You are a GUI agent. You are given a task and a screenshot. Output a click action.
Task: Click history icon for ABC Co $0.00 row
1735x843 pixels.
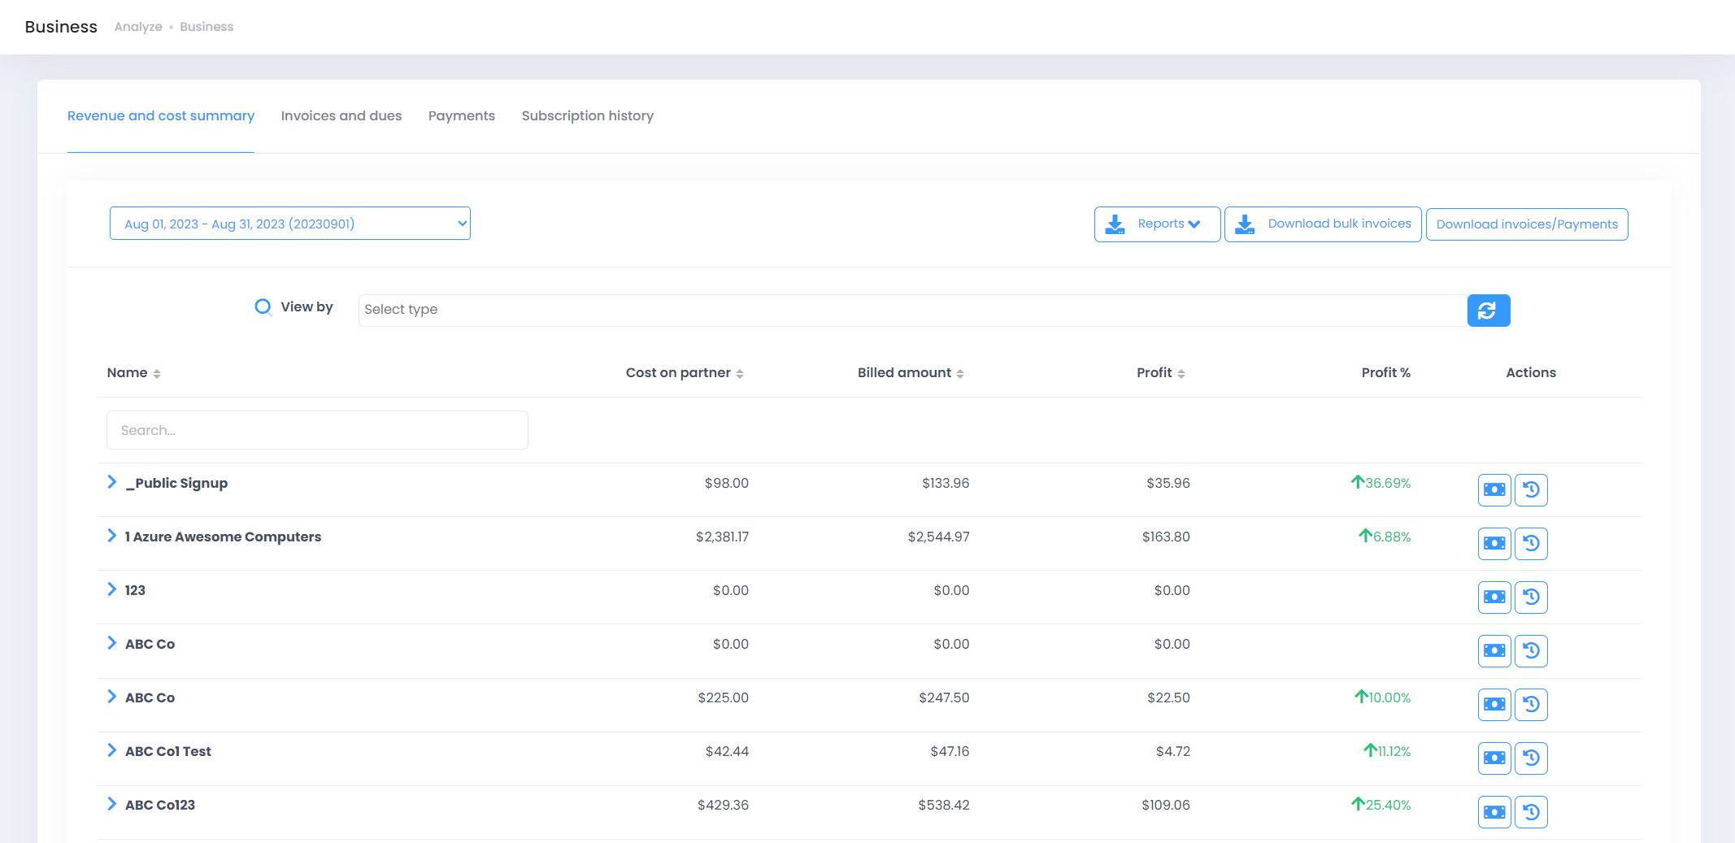pyautogui.click(x=1531, y=651)
